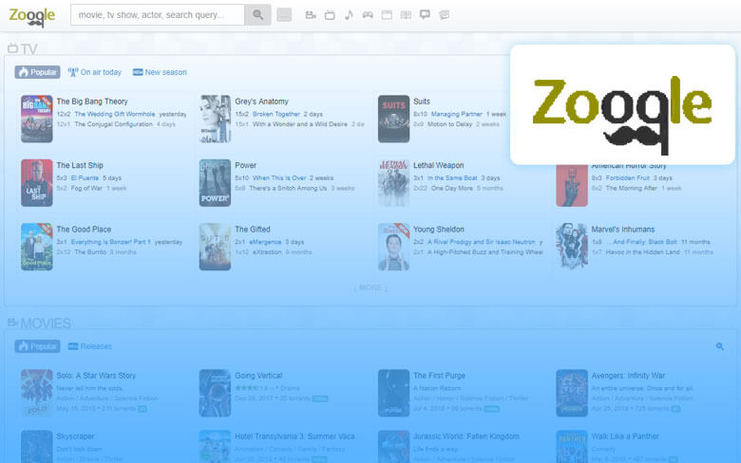Open Grey's Anatomy title link

click(262, 102)
